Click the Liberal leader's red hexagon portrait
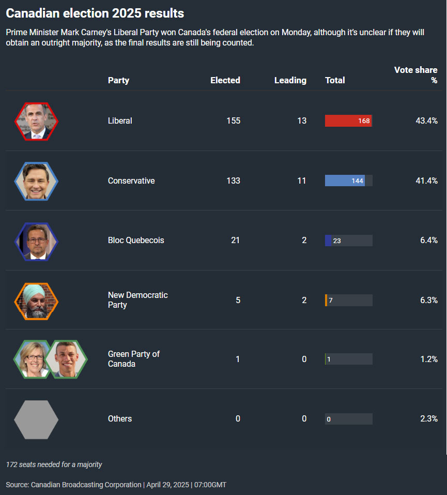This screenshot has height=495, width=447. 36,121
